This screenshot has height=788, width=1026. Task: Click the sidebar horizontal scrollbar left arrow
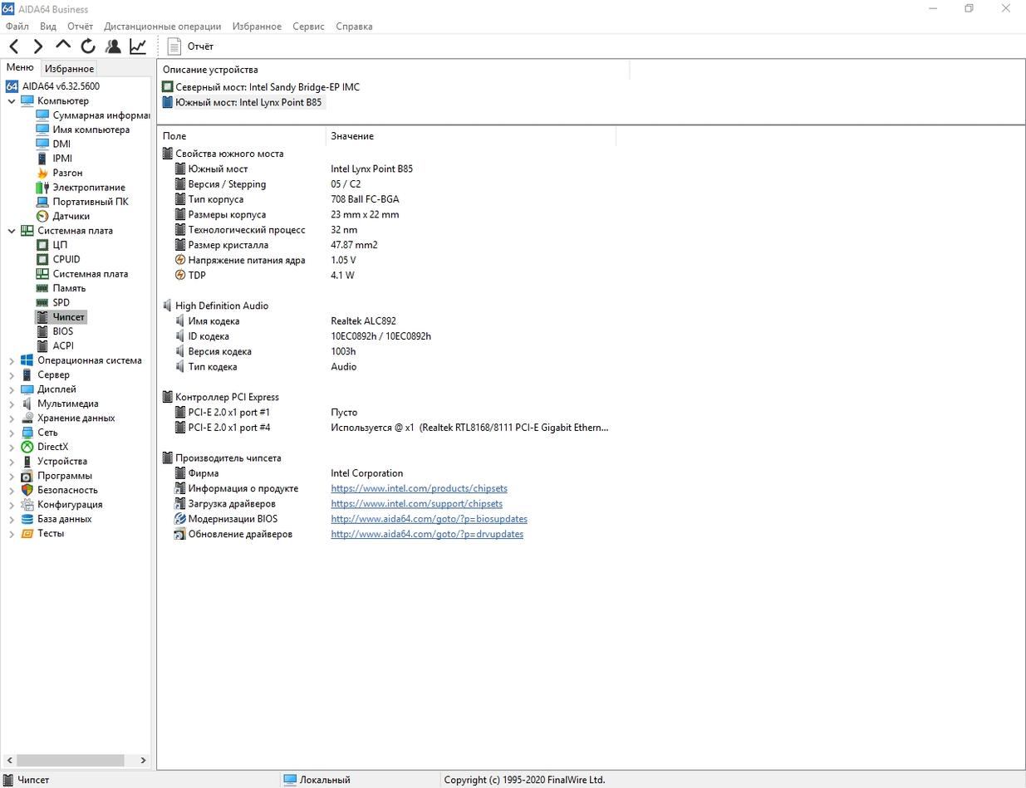pos(10,760)
